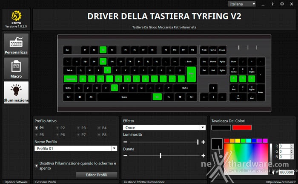Select the red palette color slot
Image resolution: width=298 pixels, height=184 pixels.
click(242, 127)
